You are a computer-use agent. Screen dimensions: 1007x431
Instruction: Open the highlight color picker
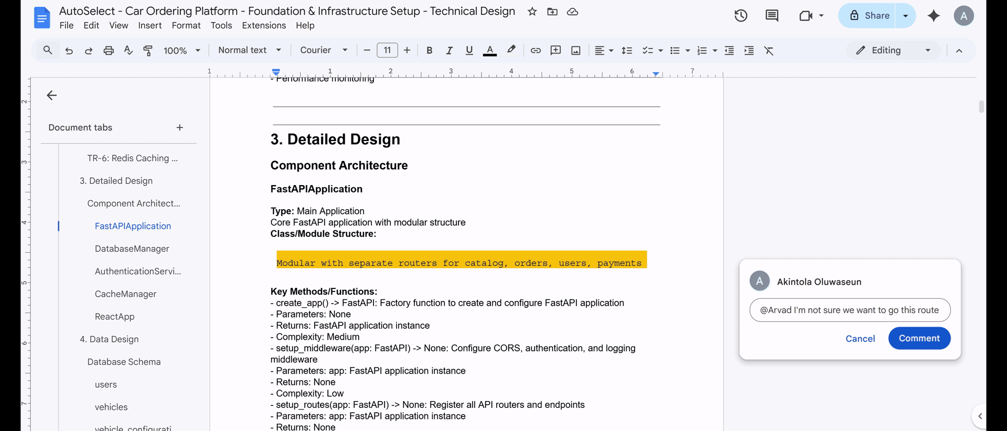click(x=511, y=50)
